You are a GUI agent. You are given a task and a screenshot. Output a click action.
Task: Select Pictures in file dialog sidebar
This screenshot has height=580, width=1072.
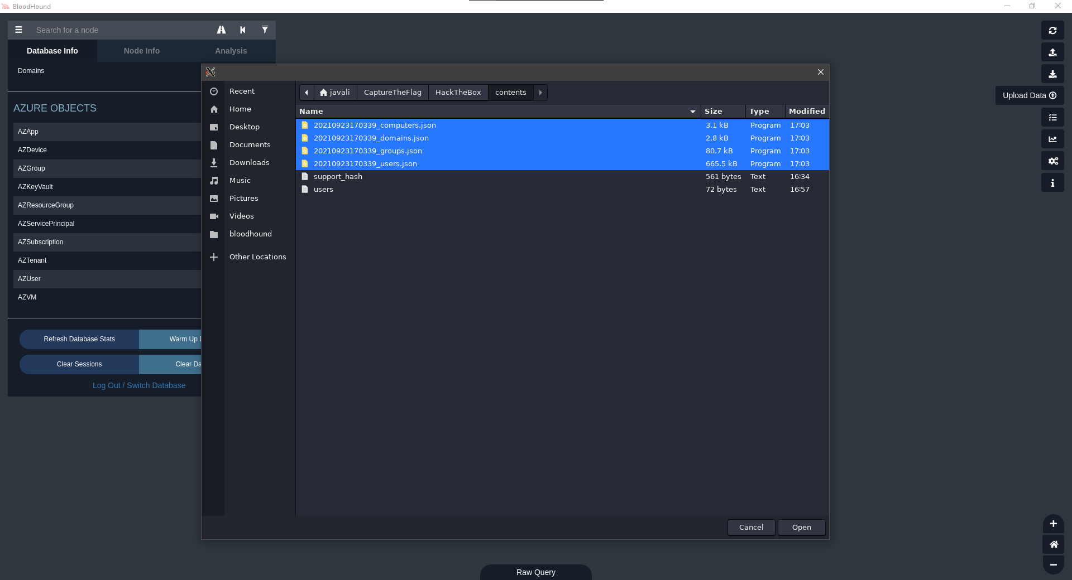point(248,199)
